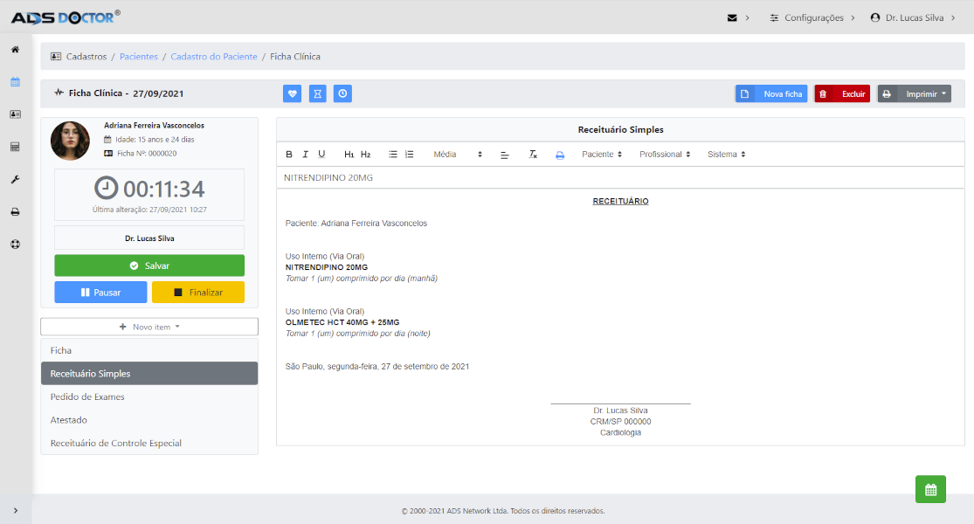Click the NITRENDIPINO 20MG title field

pyautogui.click(x=620, y=177)
